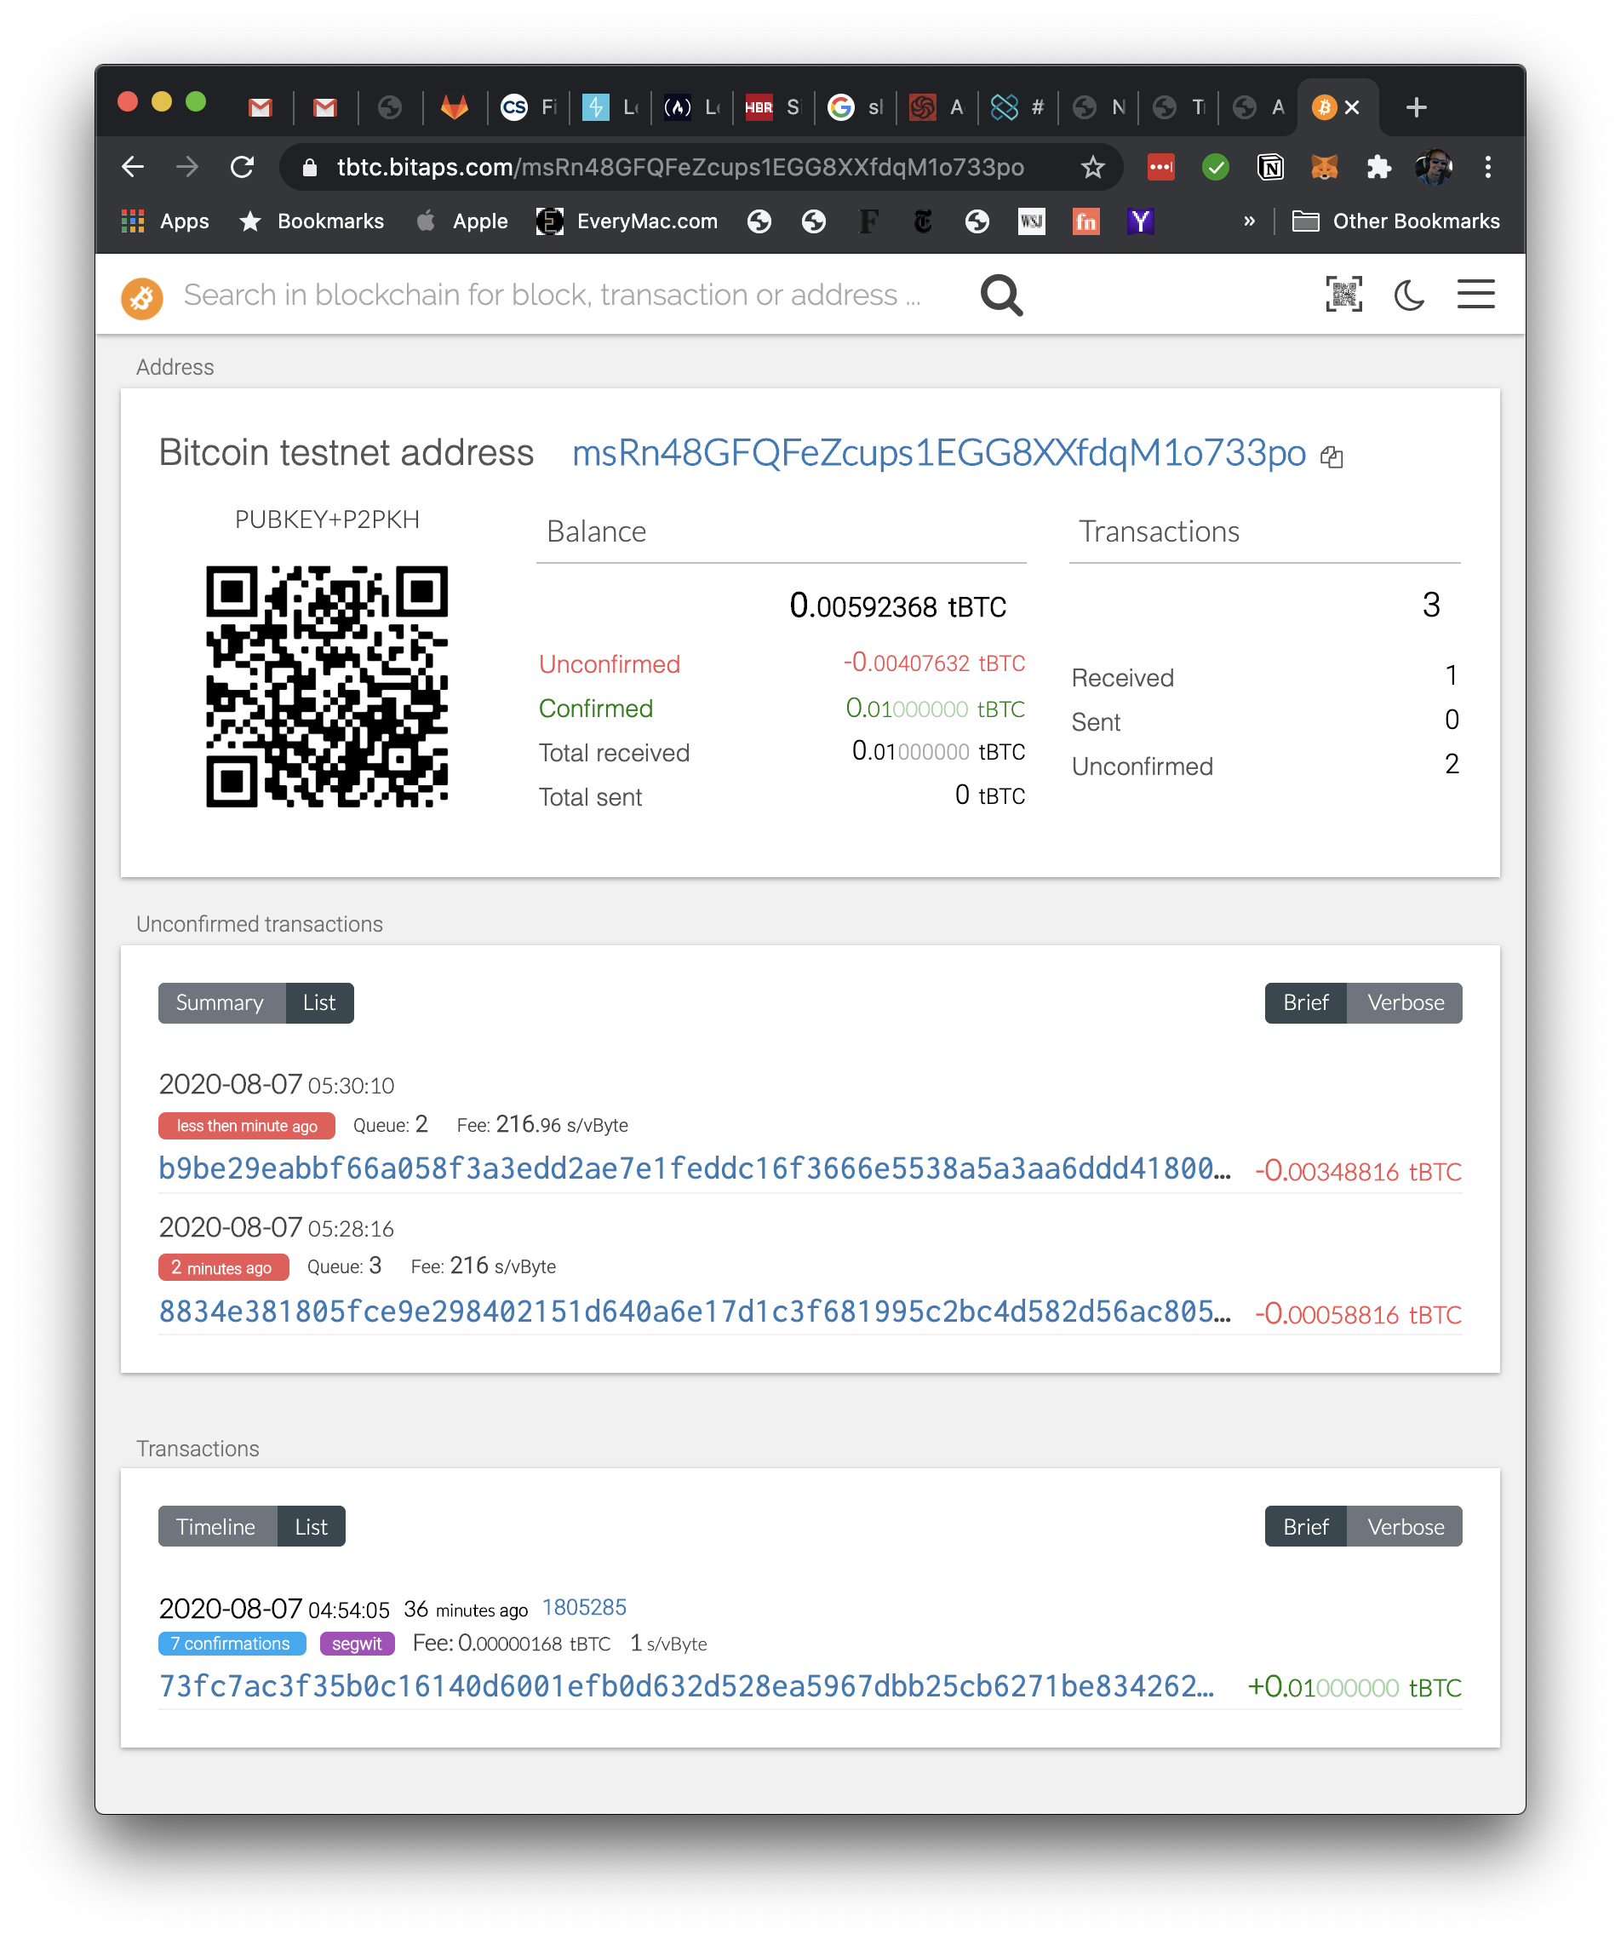The height and width of the screenshot is (1940, 1621).
Task: Open Other Bookmarks folder
Action: coord(1395,221)
